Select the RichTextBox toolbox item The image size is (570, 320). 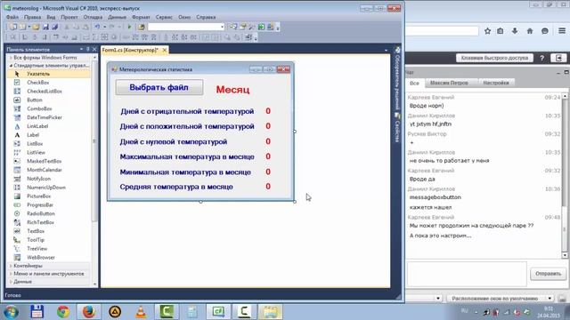tap(40, 222)
